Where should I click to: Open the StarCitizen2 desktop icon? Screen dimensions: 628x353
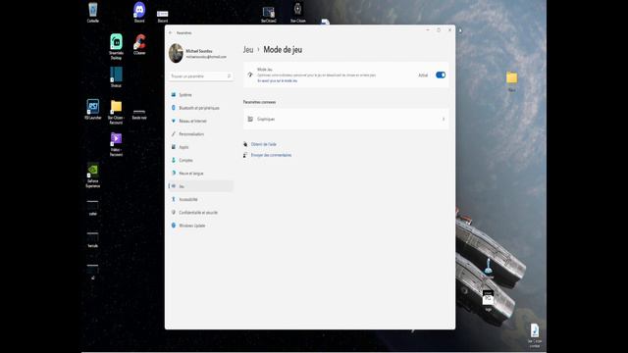(268, 14)
